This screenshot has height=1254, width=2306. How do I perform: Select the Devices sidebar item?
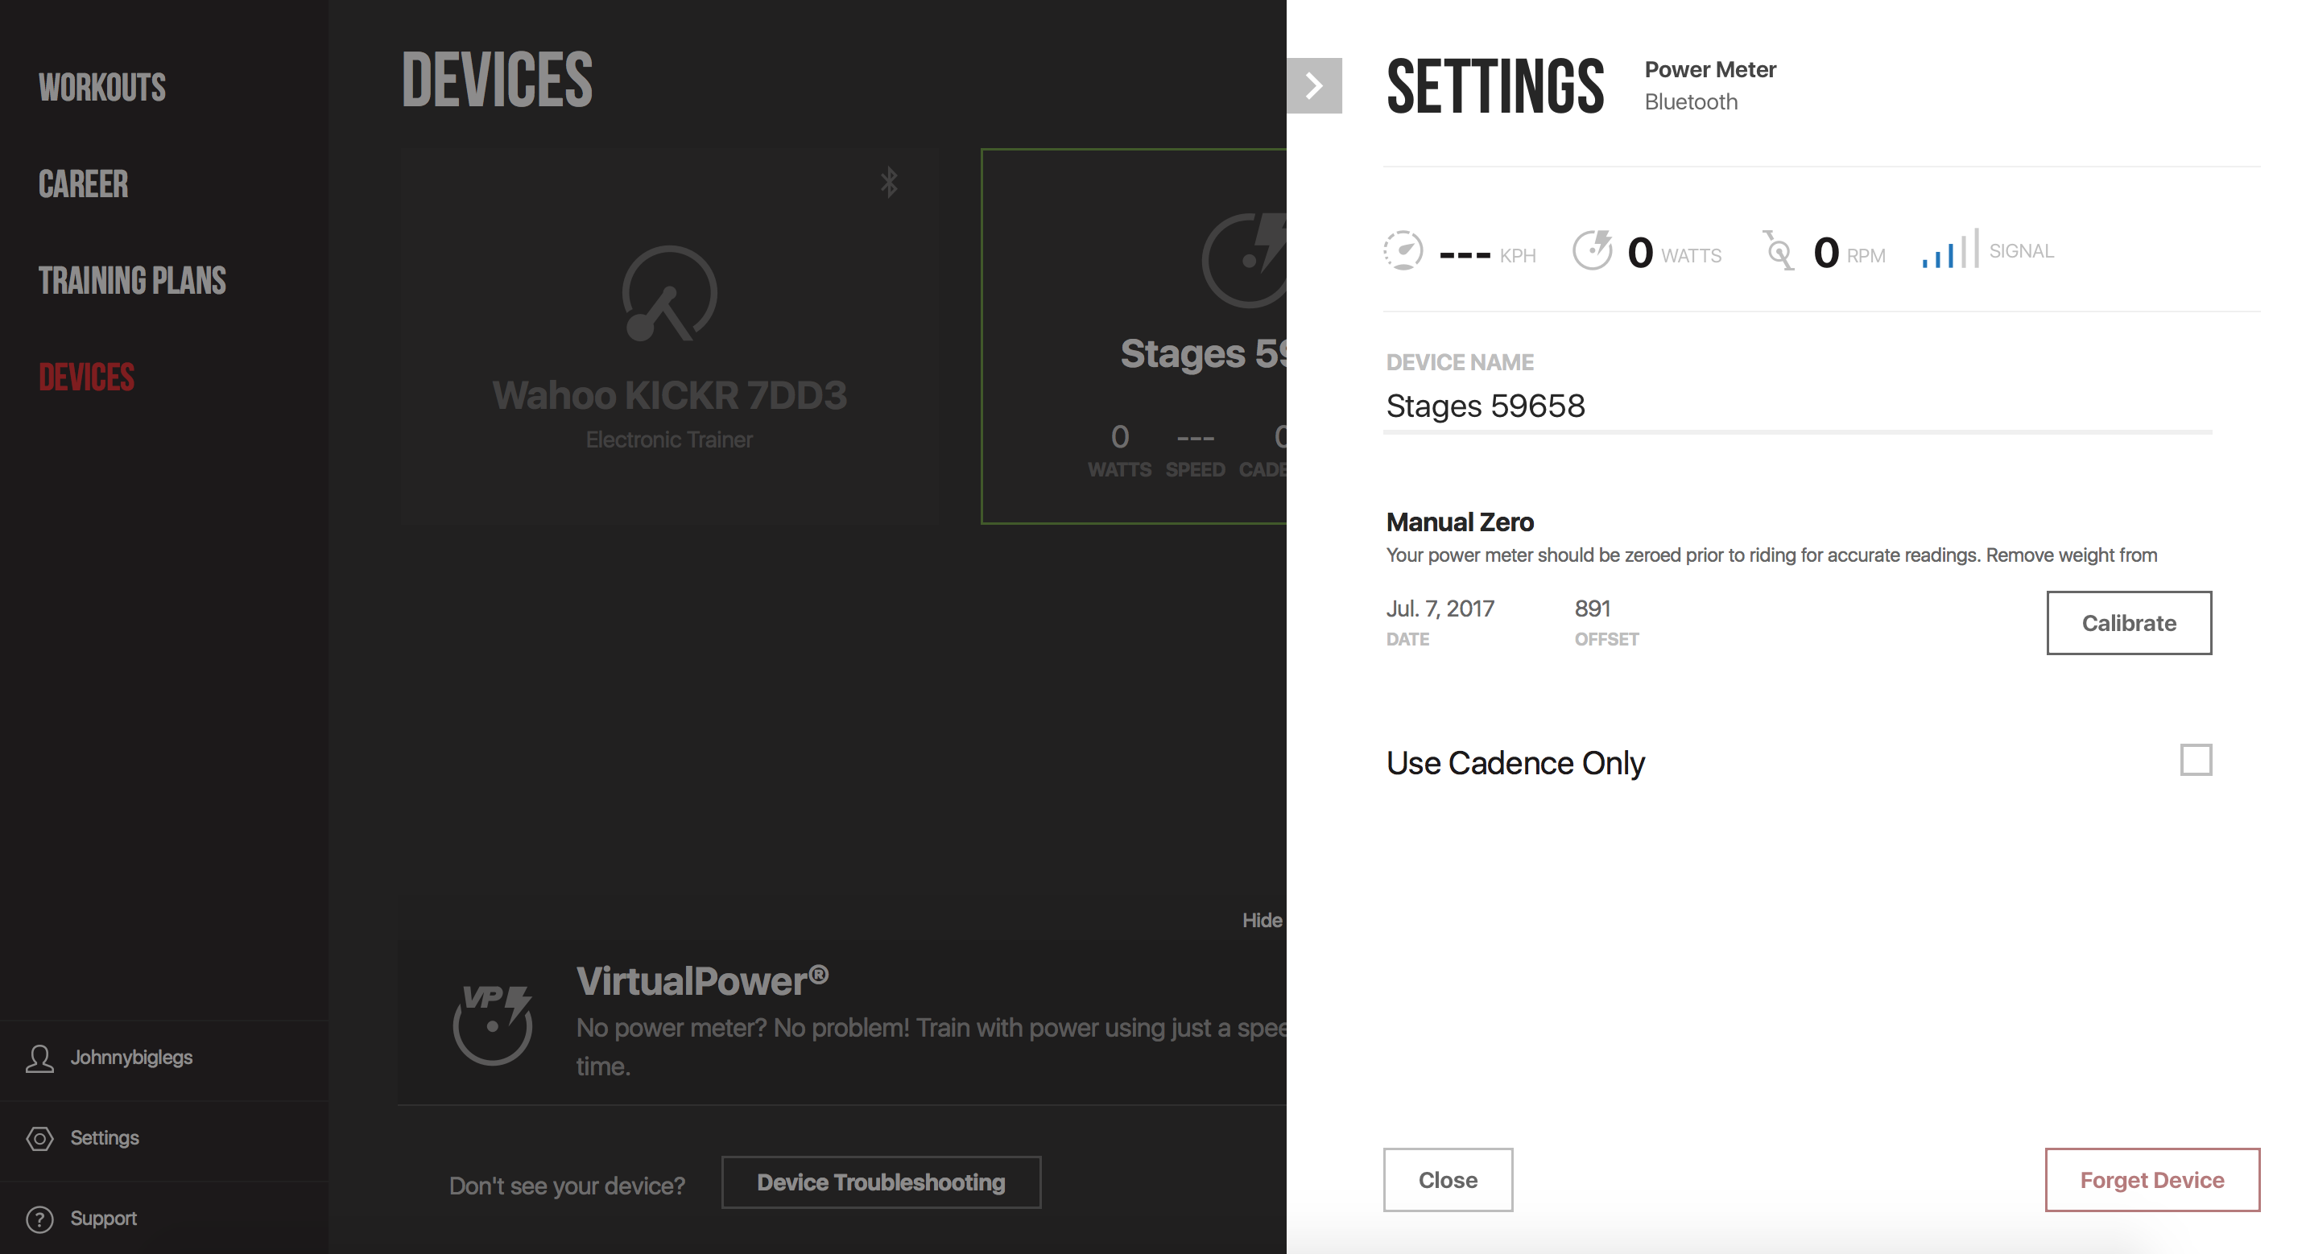coord(87,377)
